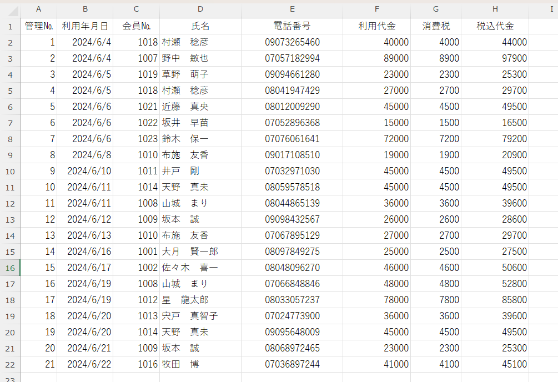Image resolution: width=558 pixels, height=382 pixels.
Task: Click the 税込代金 header cell
Action: pos(495,26)
